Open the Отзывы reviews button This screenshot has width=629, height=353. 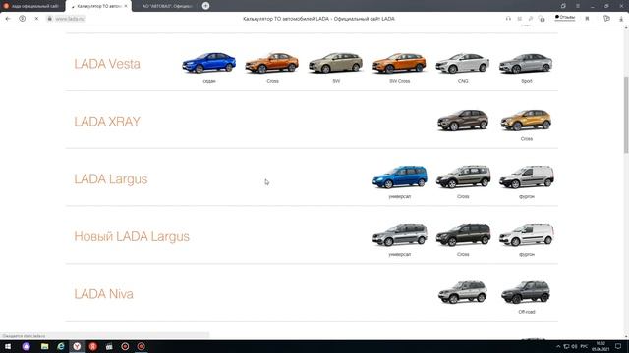tap(565, 18)
